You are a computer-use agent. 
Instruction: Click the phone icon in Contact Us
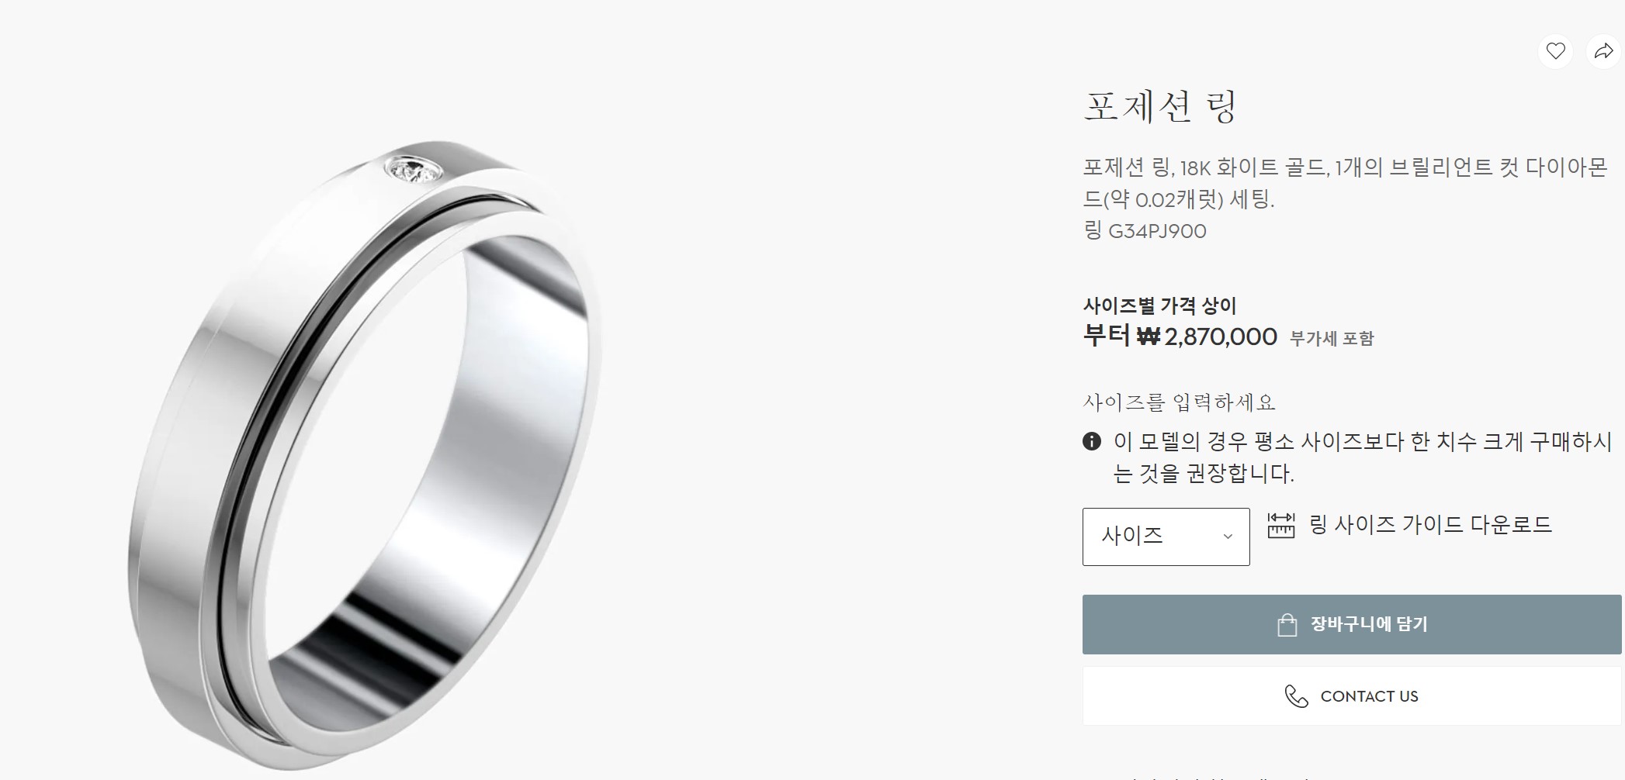point(1296,696)
